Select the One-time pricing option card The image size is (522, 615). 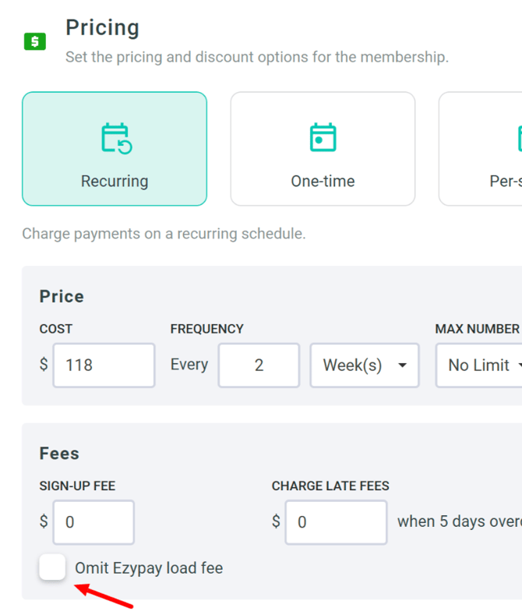click(323, 149)
